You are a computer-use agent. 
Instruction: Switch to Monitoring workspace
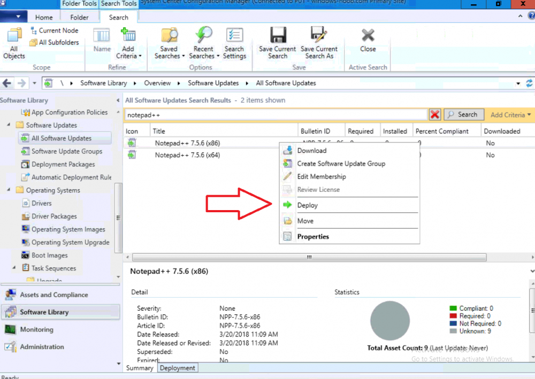coord(61,330)
